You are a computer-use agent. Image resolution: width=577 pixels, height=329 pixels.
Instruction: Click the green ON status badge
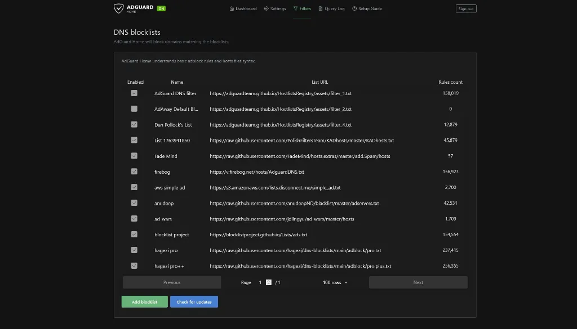point(161,8)
